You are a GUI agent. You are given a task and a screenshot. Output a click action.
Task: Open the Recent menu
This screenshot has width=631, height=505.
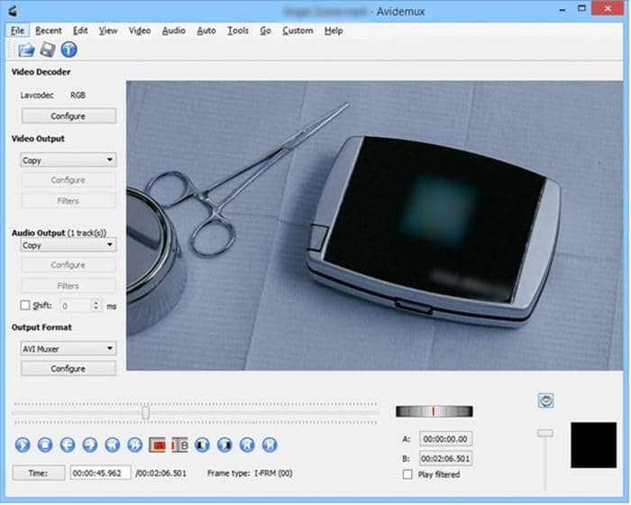49,31
